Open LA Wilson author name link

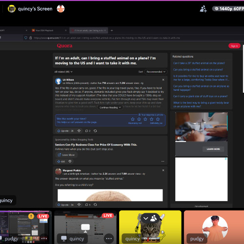tap(68, 80)
